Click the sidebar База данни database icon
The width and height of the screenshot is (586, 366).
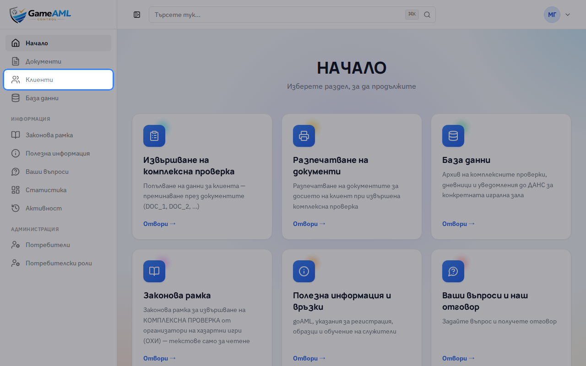pyautogui.click(x=16, y=98)
